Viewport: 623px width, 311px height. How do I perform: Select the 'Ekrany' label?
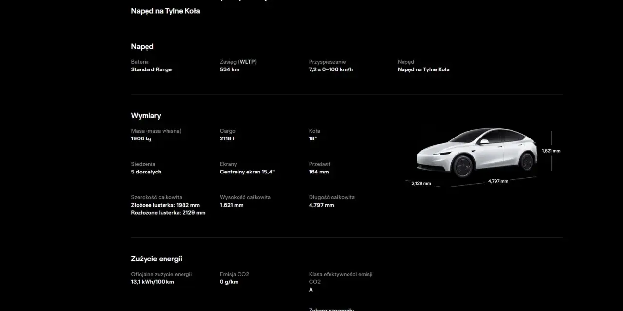click(228, 164)
